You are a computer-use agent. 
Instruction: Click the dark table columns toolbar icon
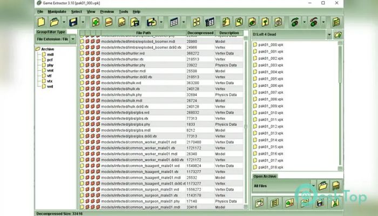(x=210, y=22)
